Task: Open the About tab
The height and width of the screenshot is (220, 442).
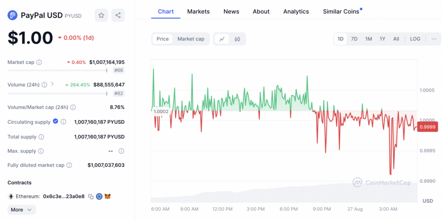Action: tap(261, 12)
